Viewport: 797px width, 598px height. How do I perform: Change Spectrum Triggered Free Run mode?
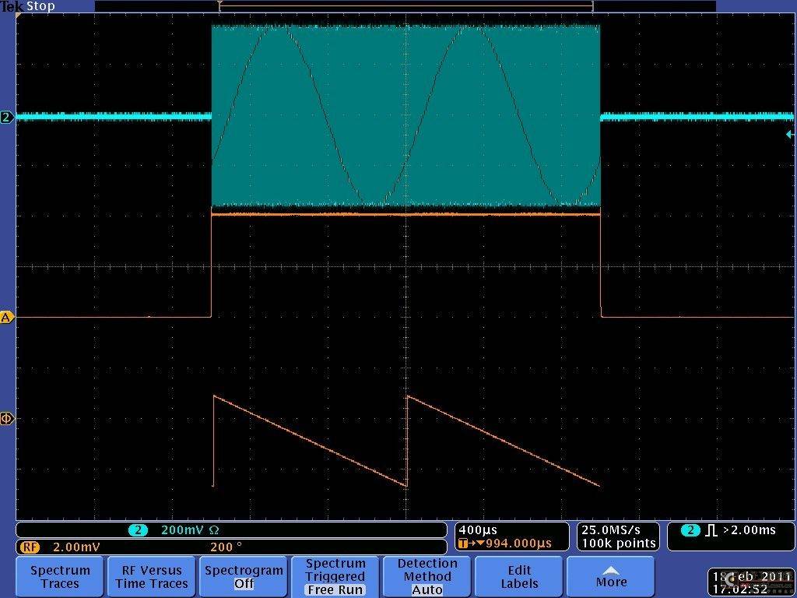(335, 577)
